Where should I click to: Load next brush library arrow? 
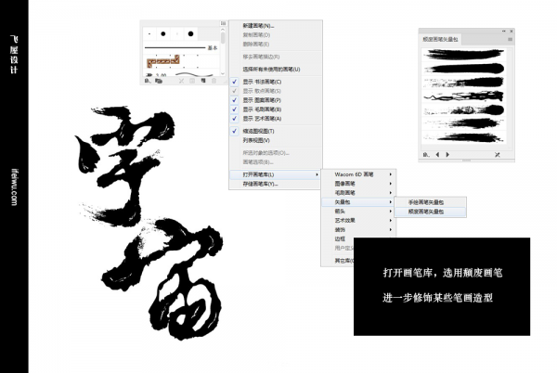coord(449,154)
